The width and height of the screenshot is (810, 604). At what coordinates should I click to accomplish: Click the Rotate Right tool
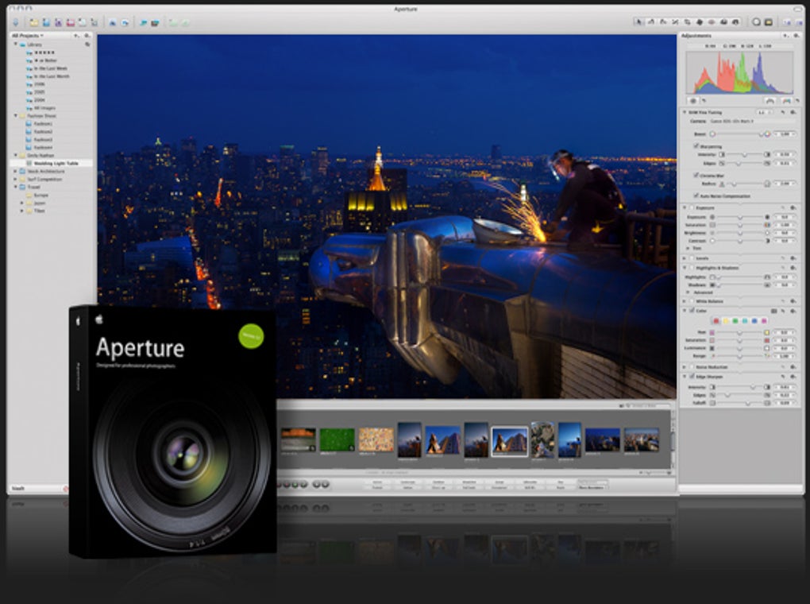663,21
